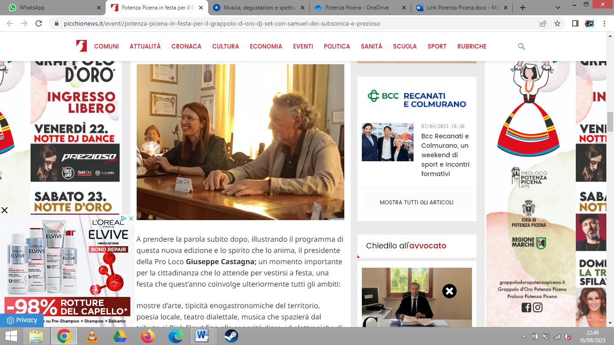
Task: Open the Bcc Recanati e Colmurano article headline
Action: (445, 155)
